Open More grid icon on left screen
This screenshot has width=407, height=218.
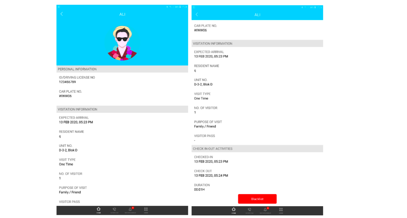[146, 210]
